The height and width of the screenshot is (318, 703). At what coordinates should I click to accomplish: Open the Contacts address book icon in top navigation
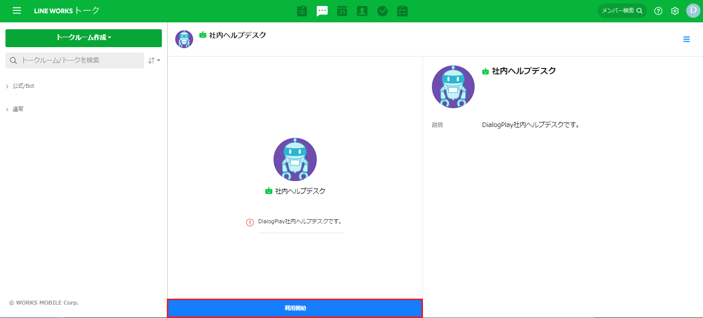[362, 11]
